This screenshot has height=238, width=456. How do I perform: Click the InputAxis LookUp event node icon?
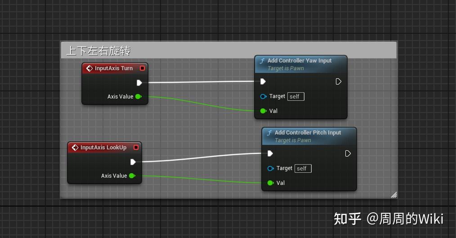(x=75, y=148)
